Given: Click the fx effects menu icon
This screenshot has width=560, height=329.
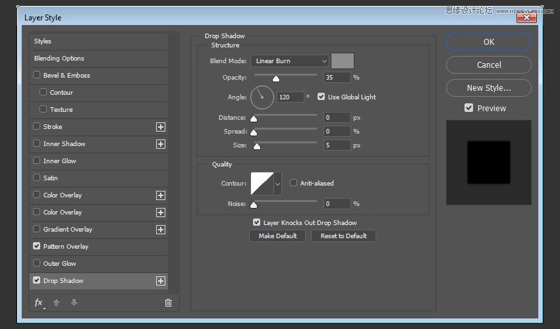Looking at the screenshot, I should click(x=39, y=303).
